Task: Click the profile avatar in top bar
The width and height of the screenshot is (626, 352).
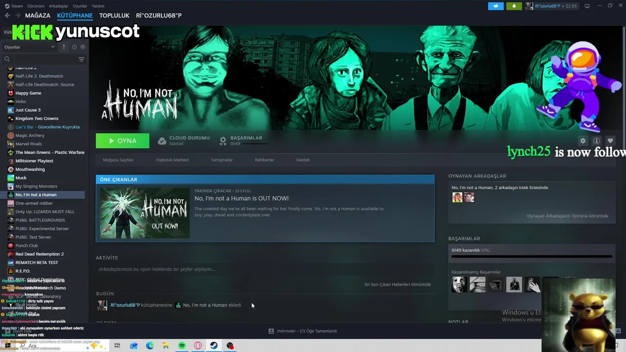Action: tap(529, 6)
